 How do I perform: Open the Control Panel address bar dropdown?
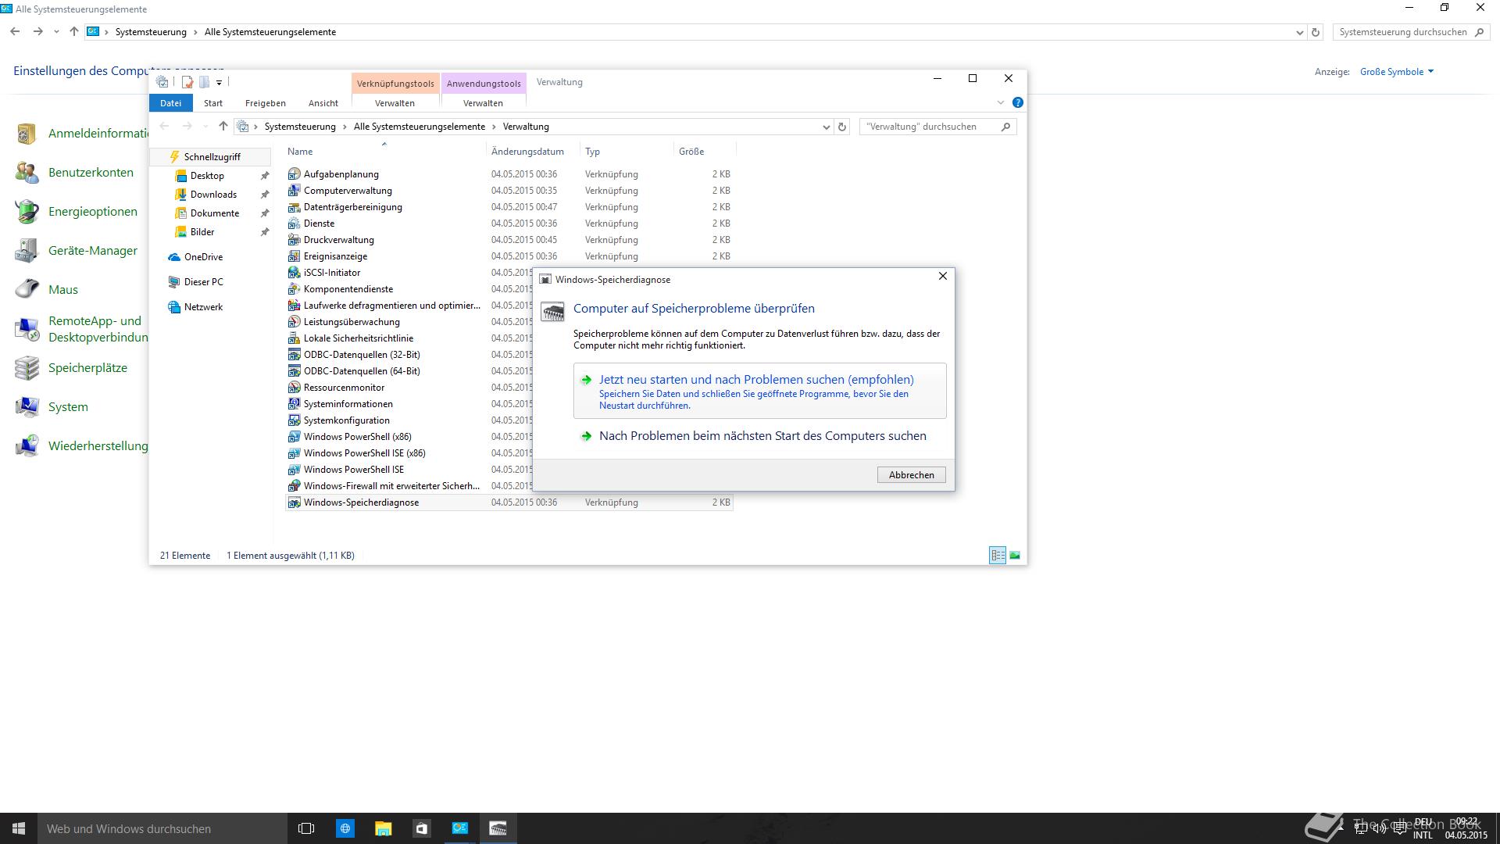click(x=1299, y=32)
